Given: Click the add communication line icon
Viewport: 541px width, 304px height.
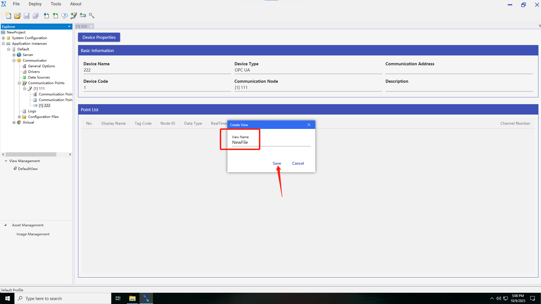Looking at the screenshot, I should coord(74,16).
